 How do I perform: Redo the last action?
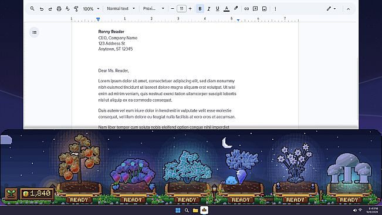coord(50,9)
